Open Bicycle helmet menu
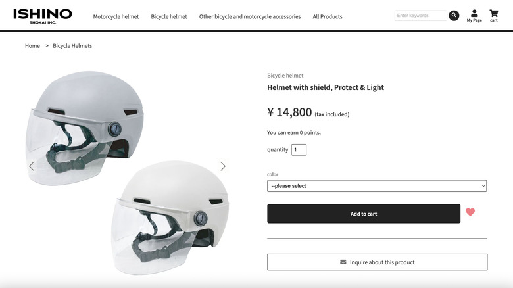Viewport: 513px width, 288px height. point(169,16)
